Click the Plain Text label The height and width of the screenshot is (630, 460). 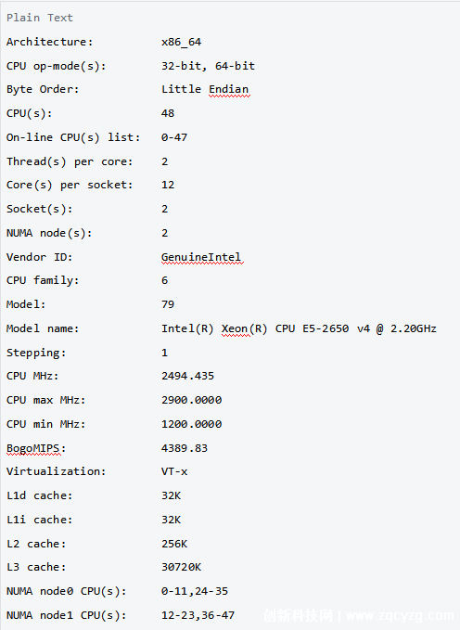(x=40, y=18)
